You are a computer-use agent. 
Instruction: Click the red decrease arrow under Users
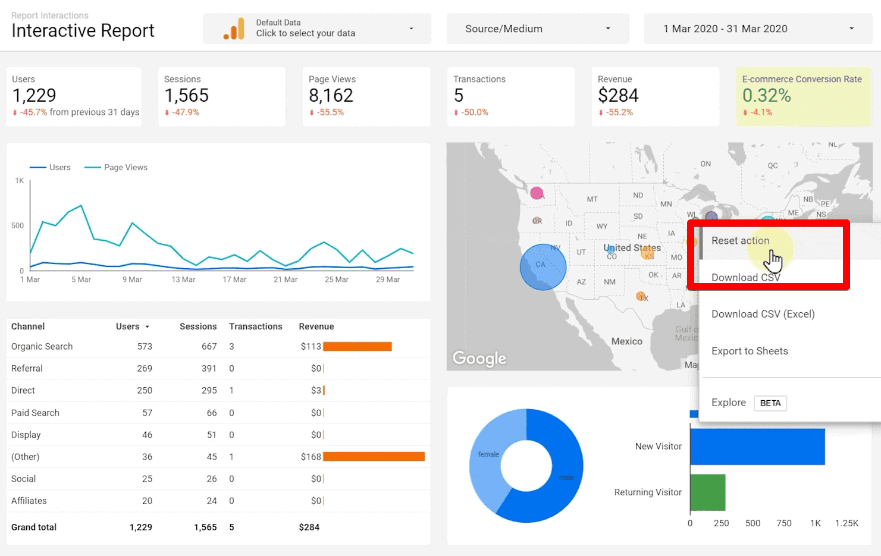pos(16,112)
